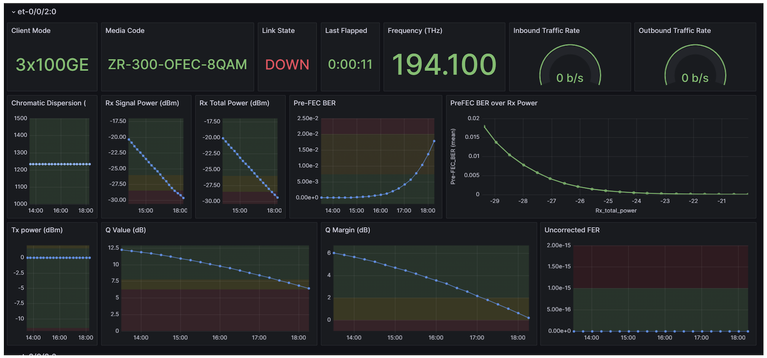Click the last Q Value data point
767x358 pixels.
click(309, 289)
